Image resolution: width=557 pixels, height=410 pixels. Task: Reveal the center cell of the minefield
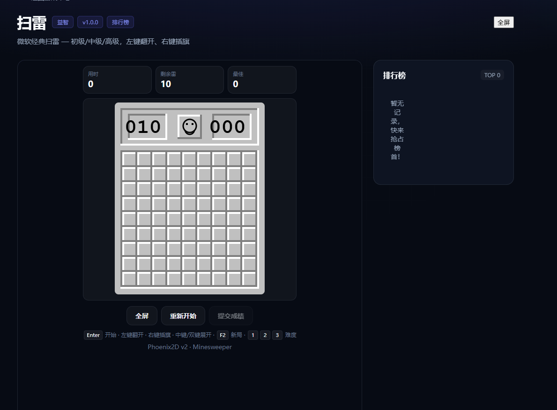point(189,218)
